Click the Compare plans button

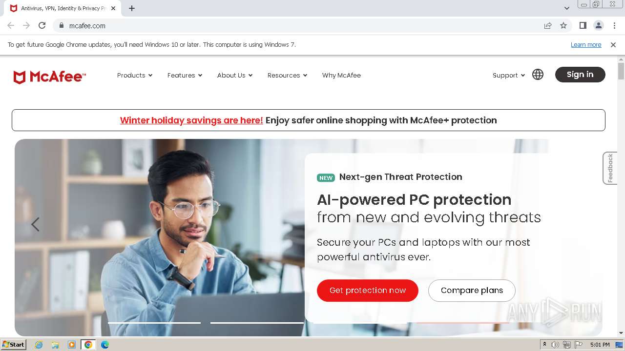coord(472,291)
